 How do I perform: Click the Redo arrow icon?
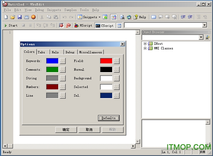coord(71,17)
